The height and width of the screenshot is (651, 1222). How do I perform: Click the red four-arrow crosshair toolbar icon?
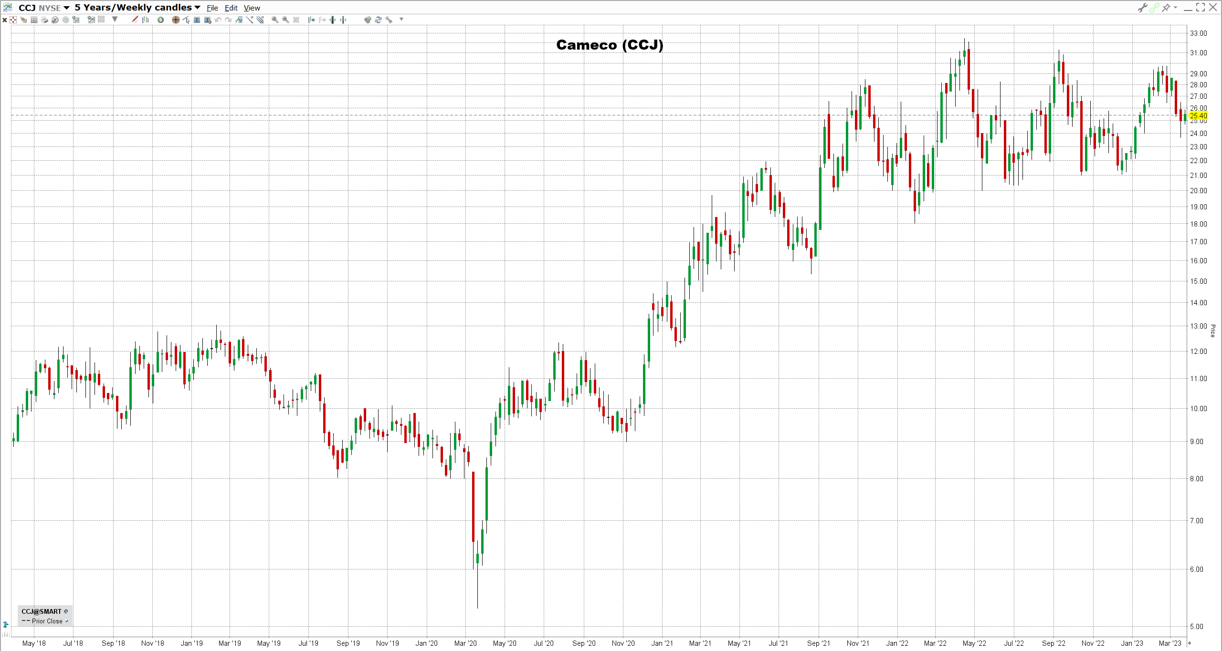pos(13,20)
